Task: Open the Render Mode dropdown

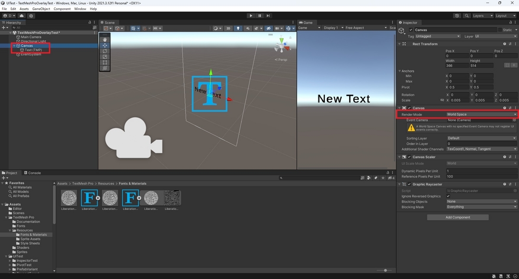Action: coord(481,114)
